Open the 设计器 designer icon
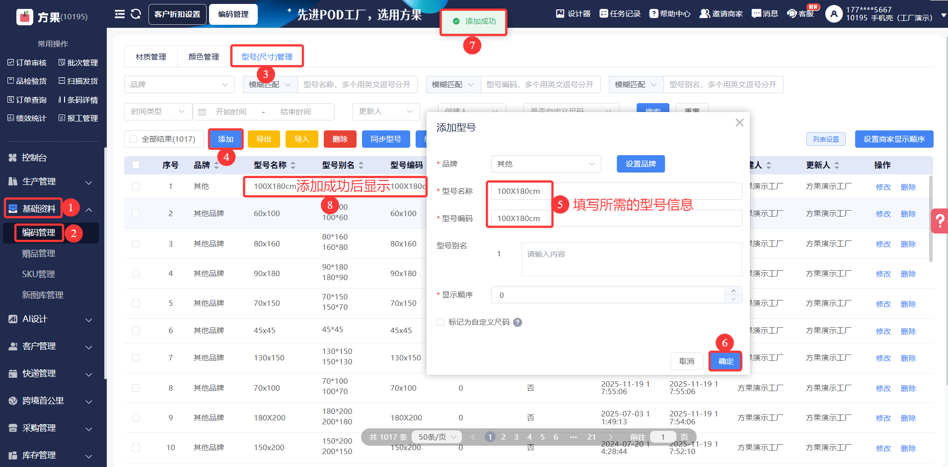This screenshot has width=948, height=467. (x=560, y=13)
